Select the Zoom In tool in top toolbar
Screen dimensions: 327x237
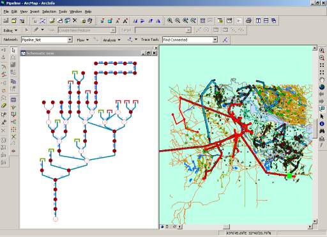click(x=170, y=20)
